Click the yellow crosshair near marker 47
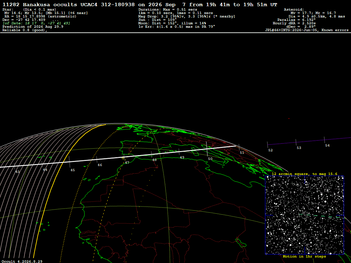The width and height of the screenshot is (351, 263). (x=123, y=158)
